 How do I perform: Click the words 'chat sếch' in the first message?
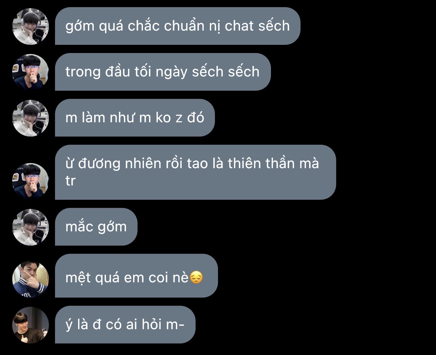pos(257,26)
